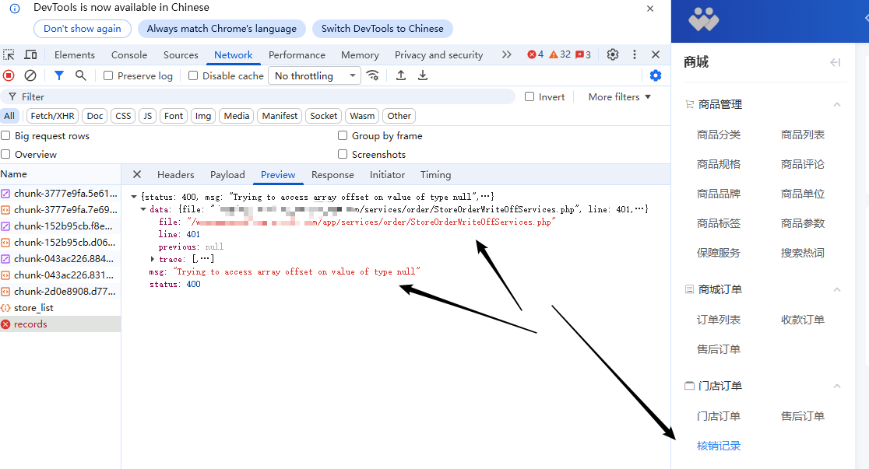Open network search magnifier icon

80,75
